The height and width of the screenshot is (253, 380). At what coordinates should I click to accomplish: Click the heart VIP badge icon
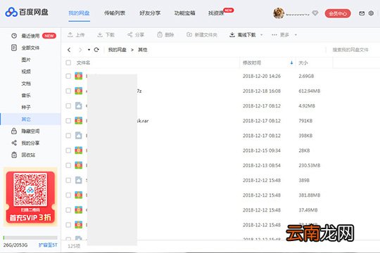tap(315, 13)
